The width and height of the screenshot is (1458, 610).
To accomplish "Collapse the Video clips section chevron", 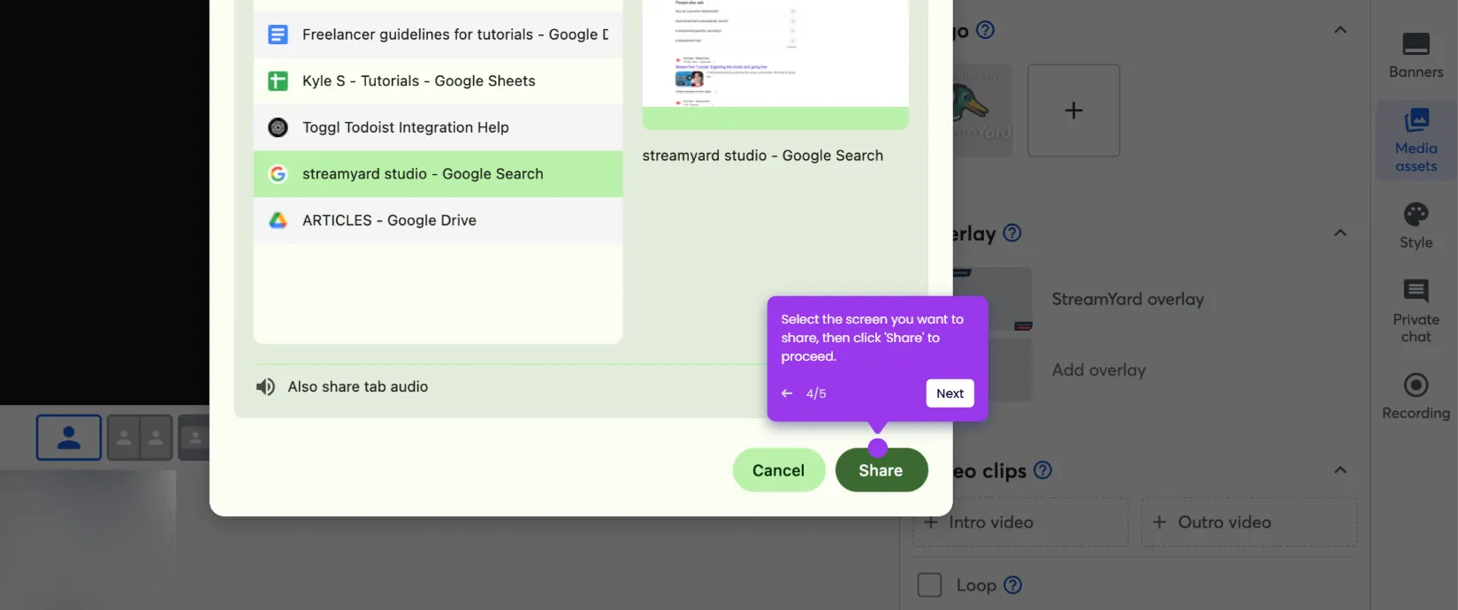I will pos(1340,469).
